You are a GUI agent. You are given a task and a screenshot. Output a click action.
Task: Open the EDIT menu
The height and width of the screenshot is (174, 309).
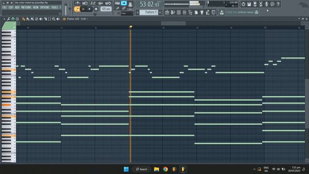tap(11, 8)
